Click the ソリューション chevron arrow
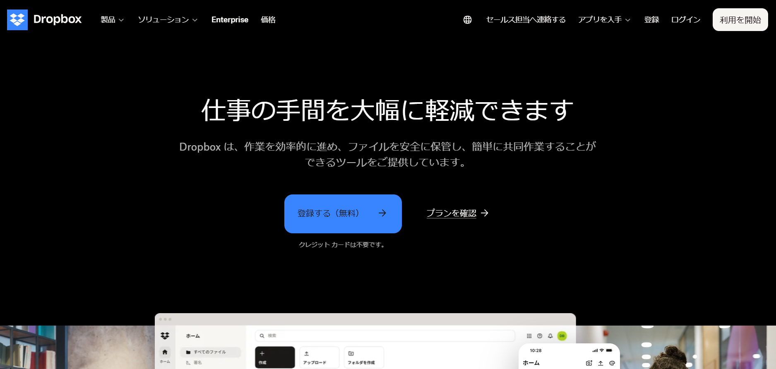The width and height of the screenshot is (776, 369). (x=195, y=20)
